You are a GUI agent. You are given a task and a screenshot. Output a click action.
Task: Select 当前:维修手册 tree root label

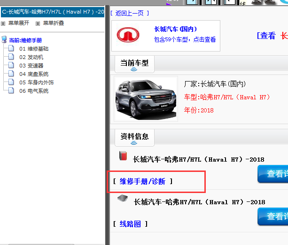tap(25, 40)
